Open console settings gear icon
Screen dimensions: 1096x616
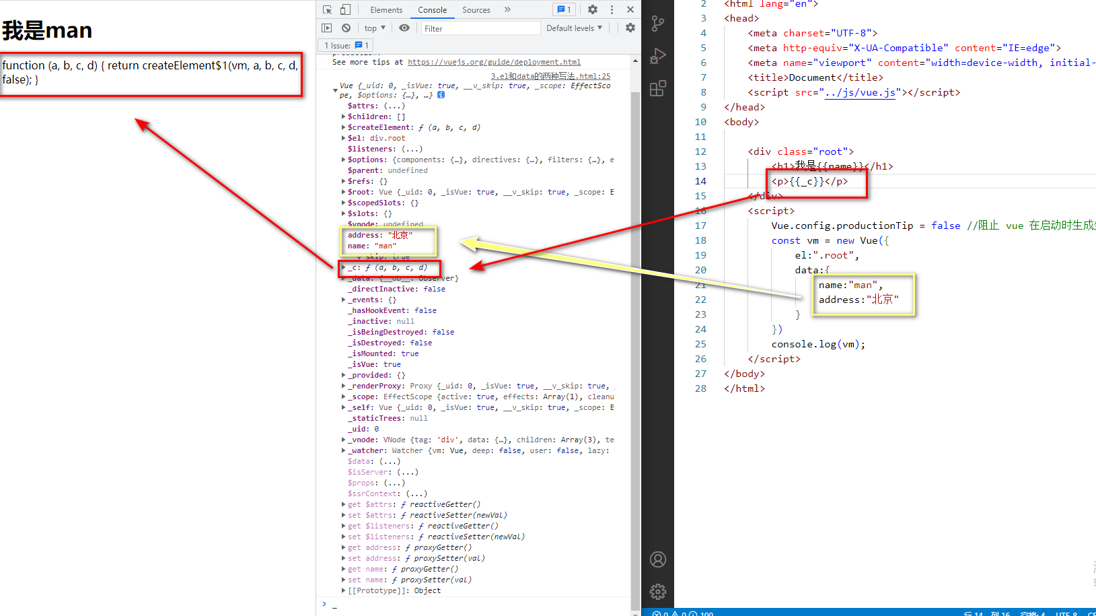(630, 28)
